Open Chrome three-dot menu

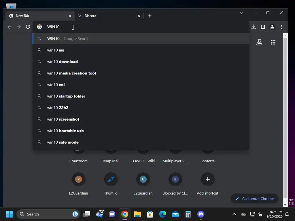[281, 27]
